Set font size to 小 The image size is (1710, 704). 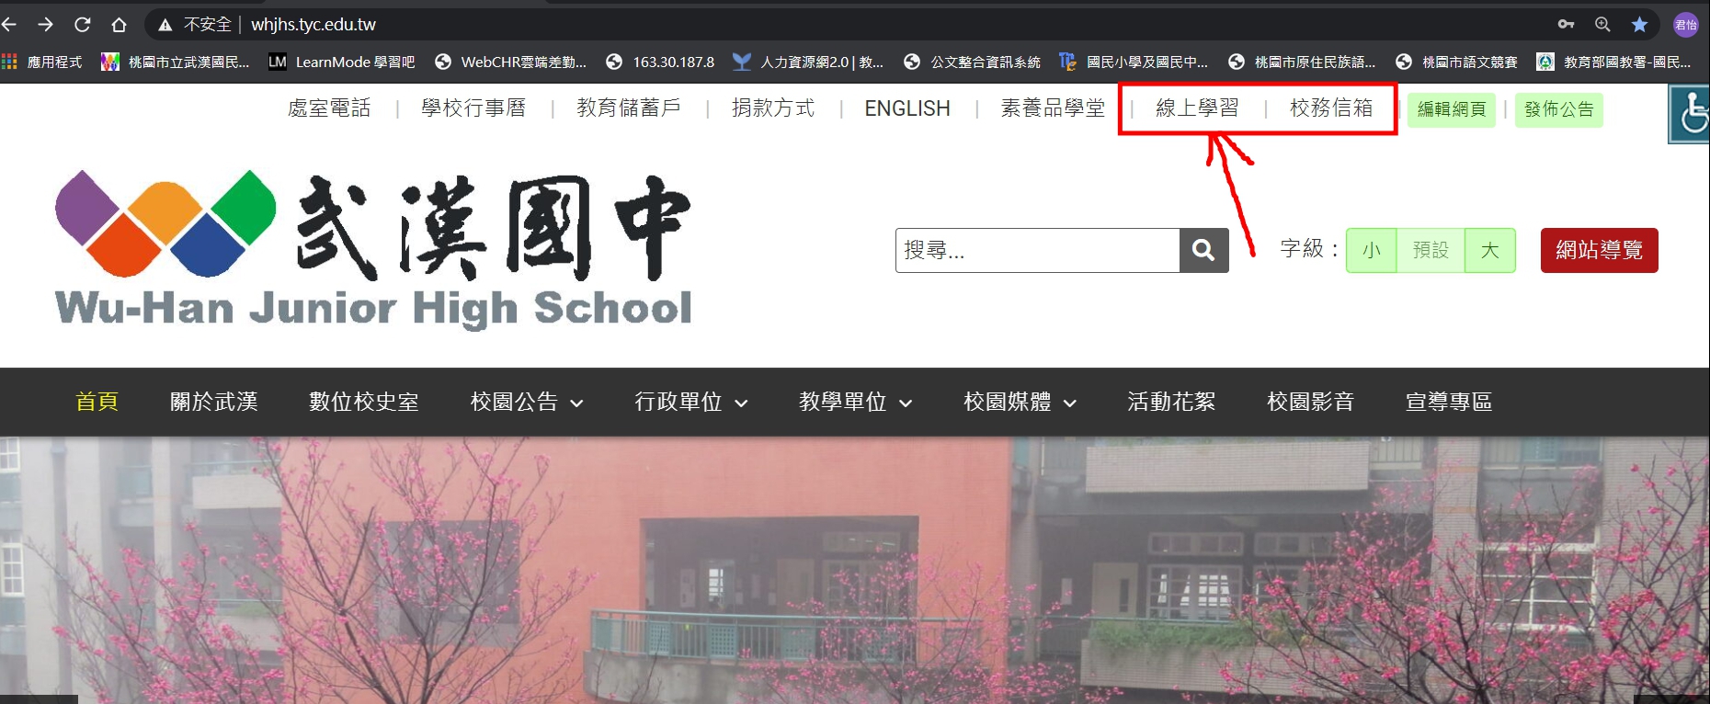pos(1372,250)
